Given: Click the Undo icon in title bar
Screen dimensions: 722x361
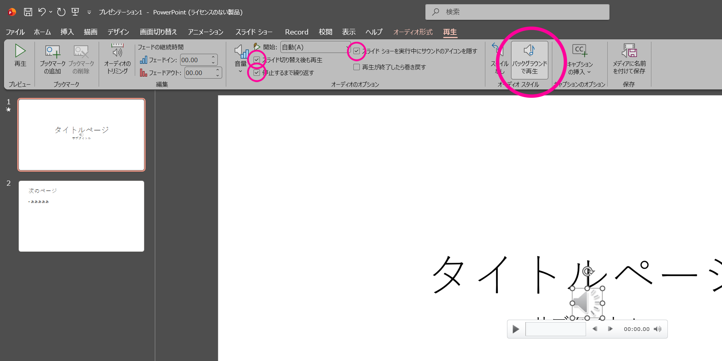Looking at the screenshot, I should [42, 12].
